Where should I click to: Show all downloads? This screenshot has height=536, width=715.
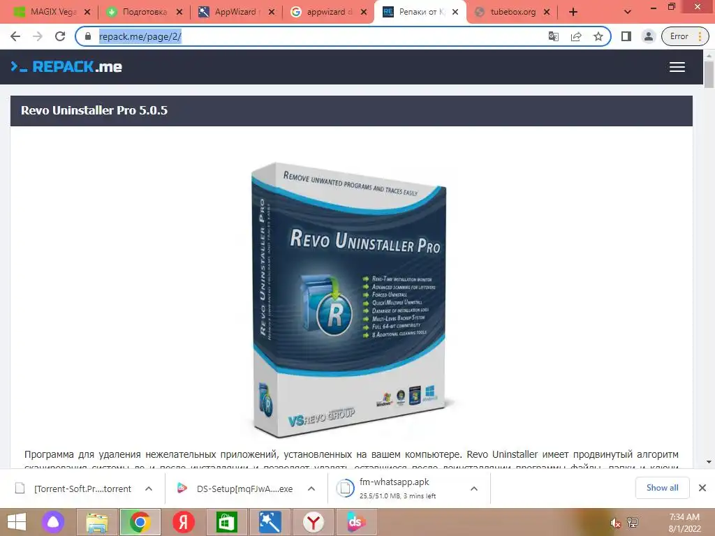662,488
